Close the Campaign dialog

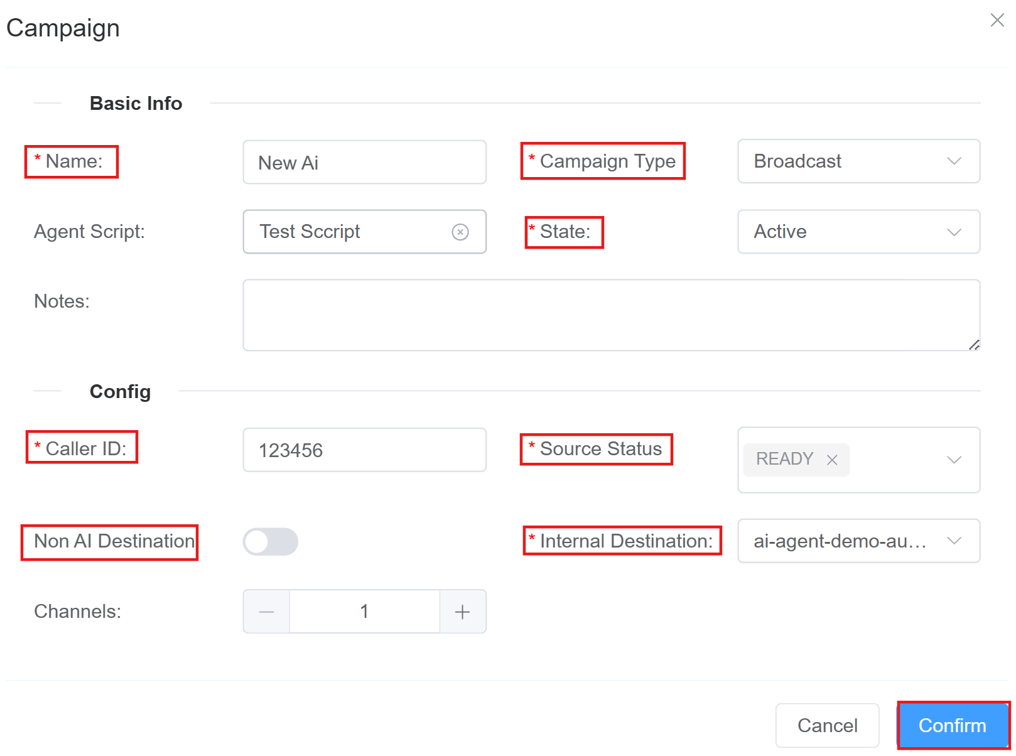[x=997, y=20]
